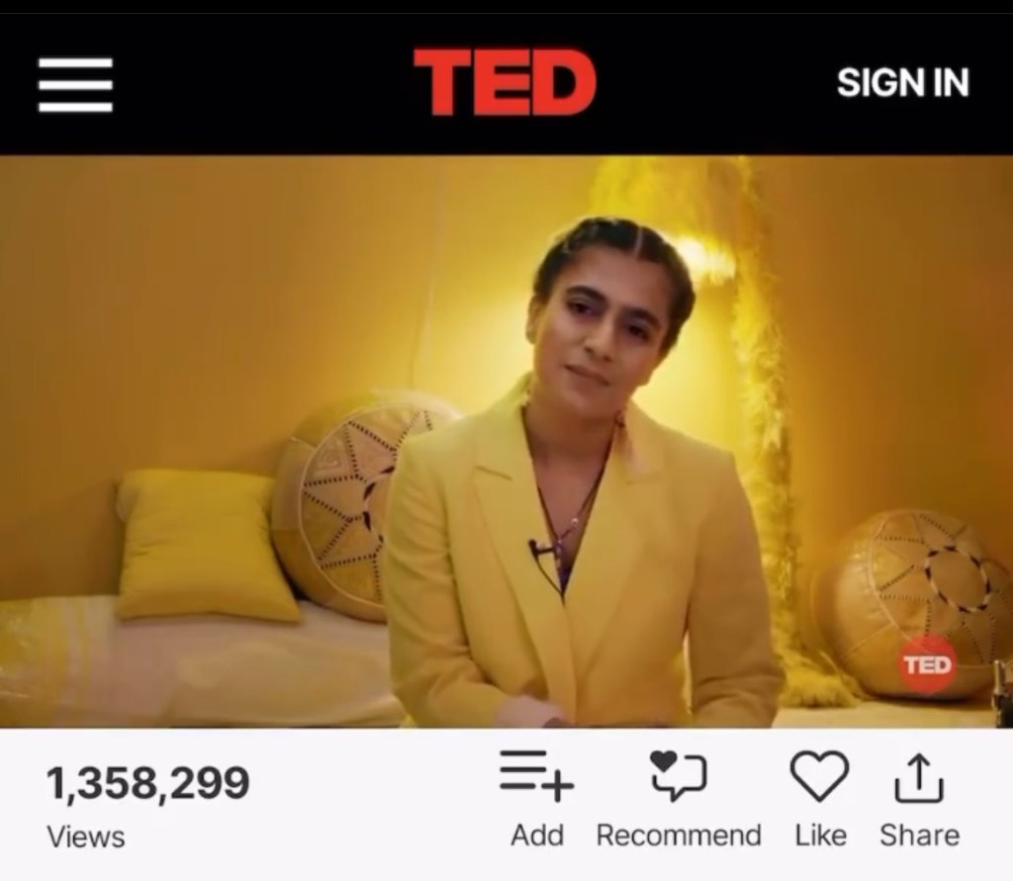This screenshot has width=1013, height=881.
Task: Click the 1,358,299 view count
Action: (148, 783)
